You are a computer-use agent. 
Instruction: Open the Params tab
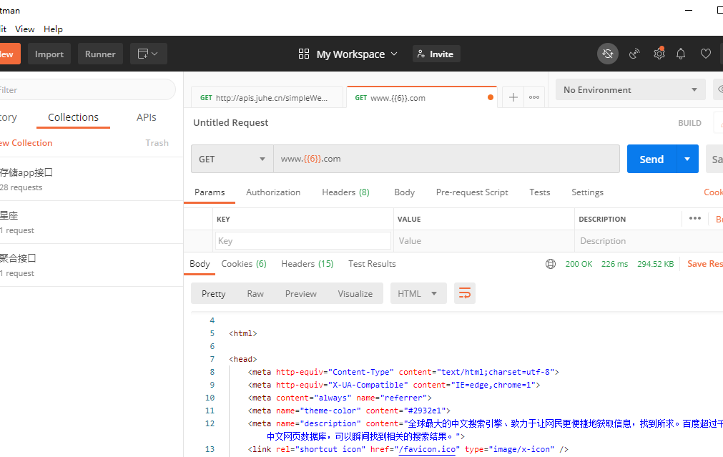pos(210,192)
